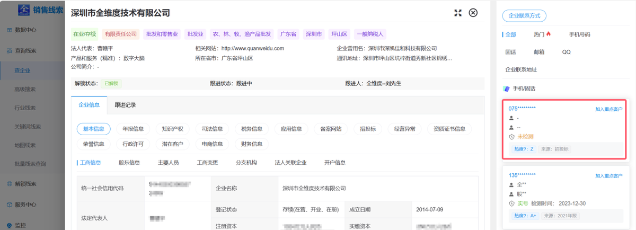
Task: Open 高级搜索 in the sidebar
Action: [x=25, y=89]
